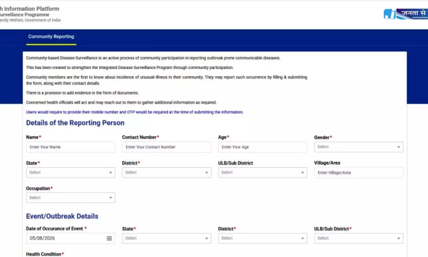Open the Gender dropdown

click(x=359, y=147)
